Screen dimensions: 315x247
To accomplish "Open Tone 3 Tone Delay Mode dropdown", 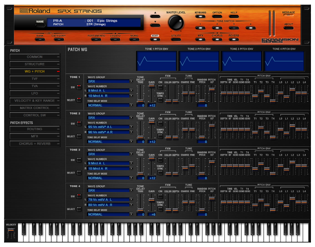I will [110, 178].
